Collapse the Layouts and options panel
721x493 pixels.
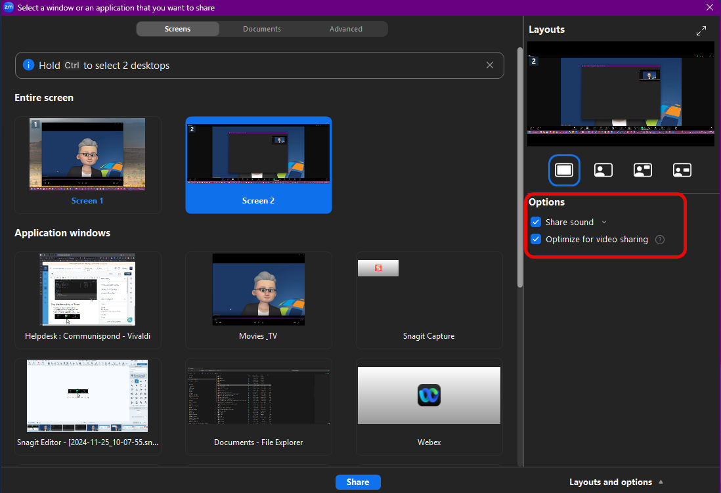tap(616, 482)
